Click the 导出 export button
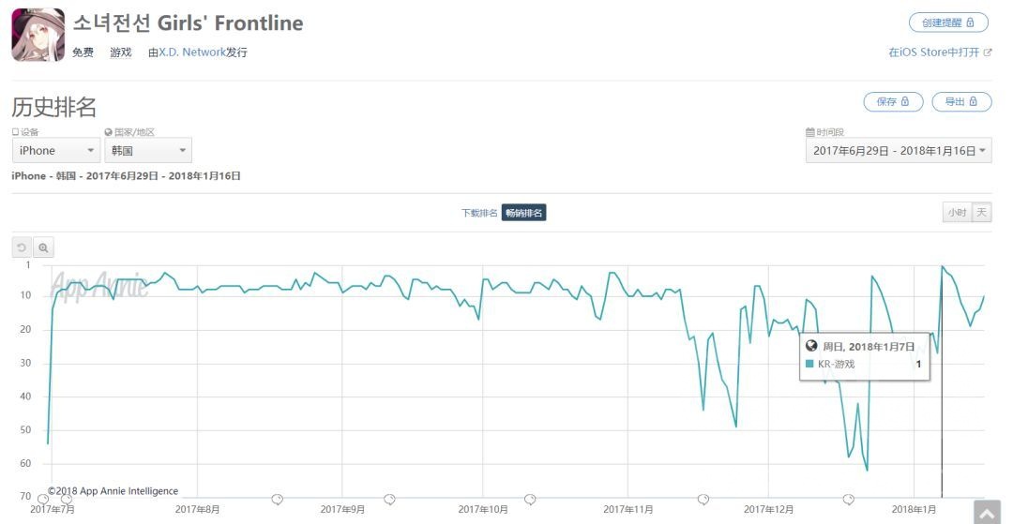Screen dimensions: 1013x524 tap(961, 102)
